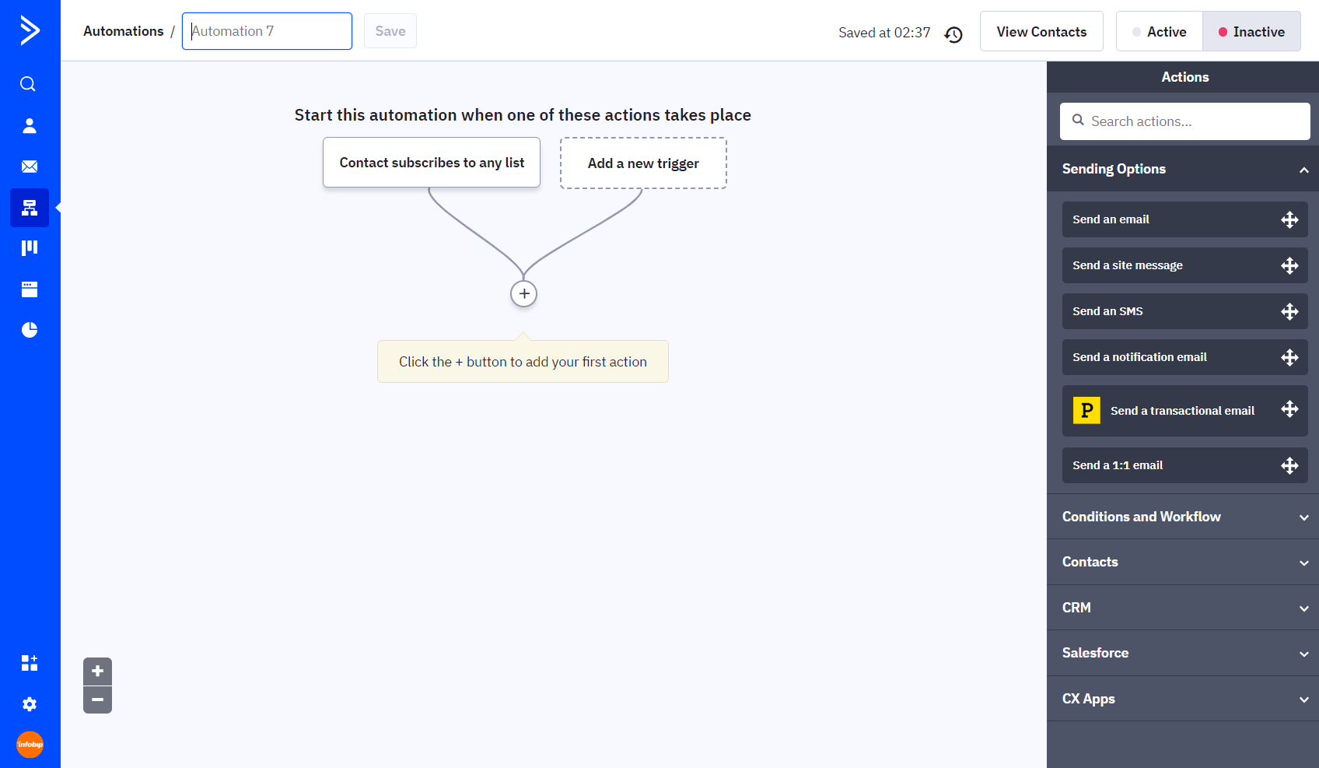Click the View Contacts button
This screenshot has width=1319, height=768.
tap(1041, 32)
